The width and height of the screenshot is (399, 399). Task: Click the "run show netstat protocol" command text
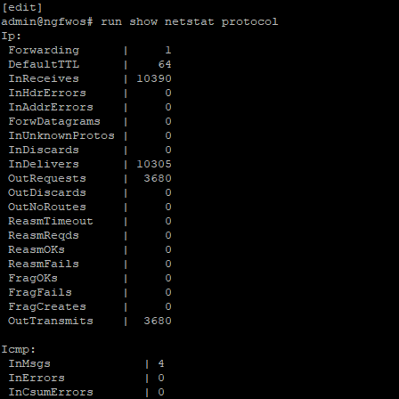point(190,22)
